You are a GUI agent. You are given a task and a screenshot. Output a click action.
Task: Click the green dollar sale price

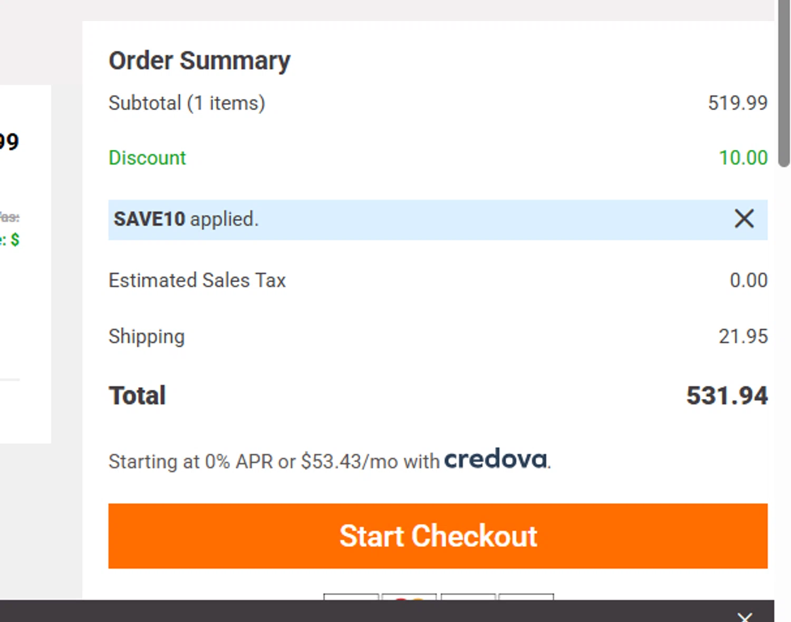pos(14,240)
